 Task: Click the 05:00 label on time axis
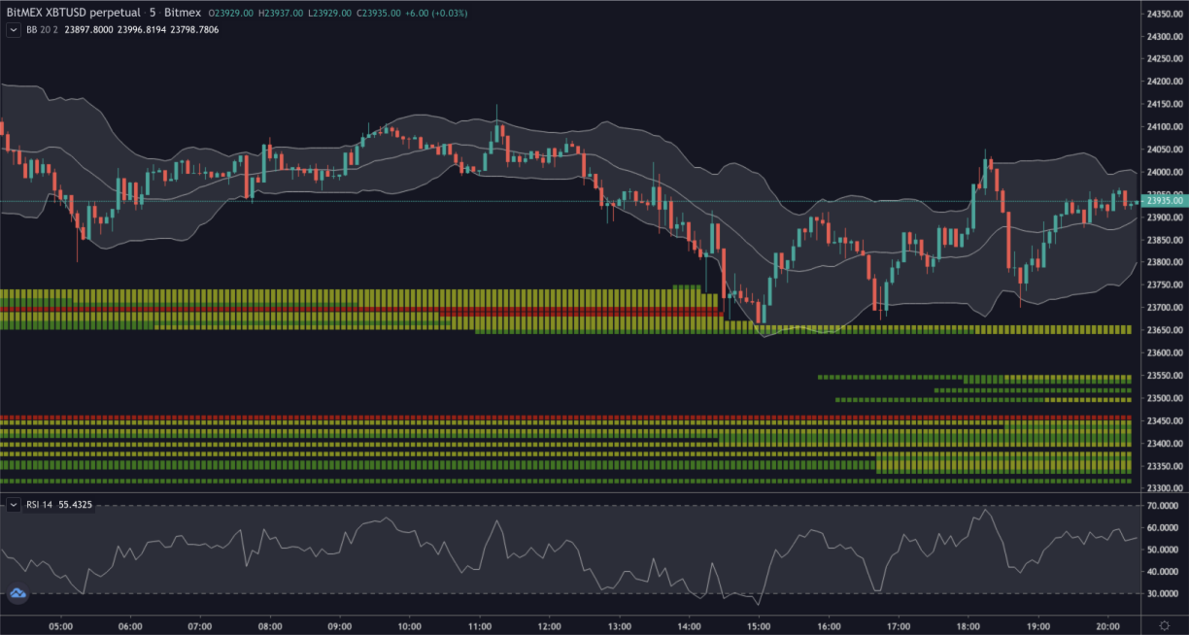62,626
